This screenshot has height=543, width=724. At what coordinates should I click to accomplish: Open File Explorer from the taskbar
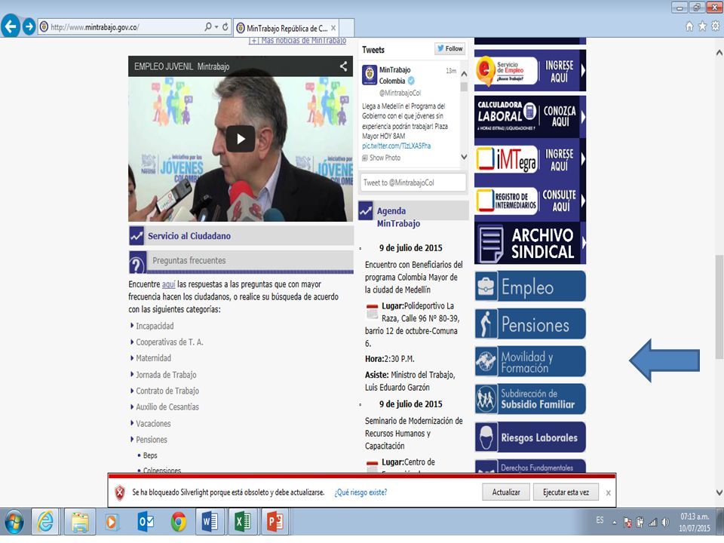79,522
